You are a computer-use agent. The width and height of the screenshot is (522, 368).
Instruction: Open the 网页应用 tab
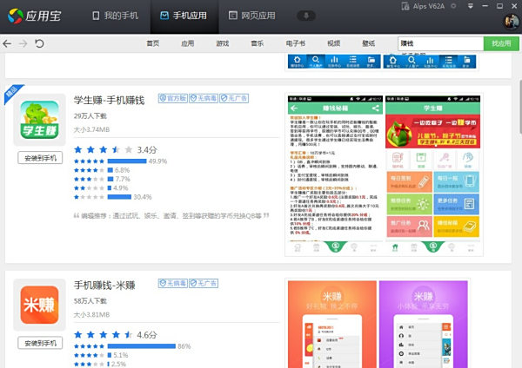click(x=252, y=16)
